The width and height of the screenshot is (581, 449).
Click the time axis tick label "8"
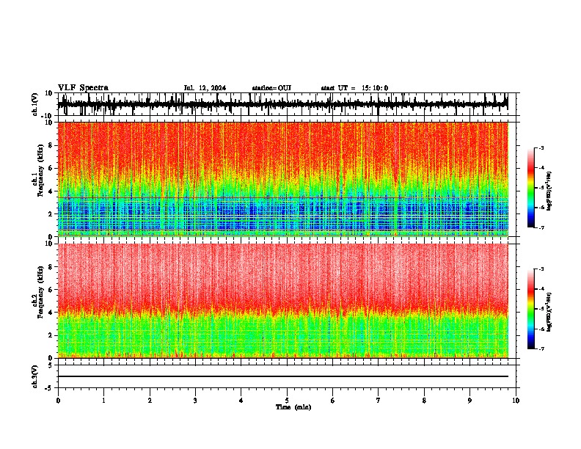[x=424, y=401]
